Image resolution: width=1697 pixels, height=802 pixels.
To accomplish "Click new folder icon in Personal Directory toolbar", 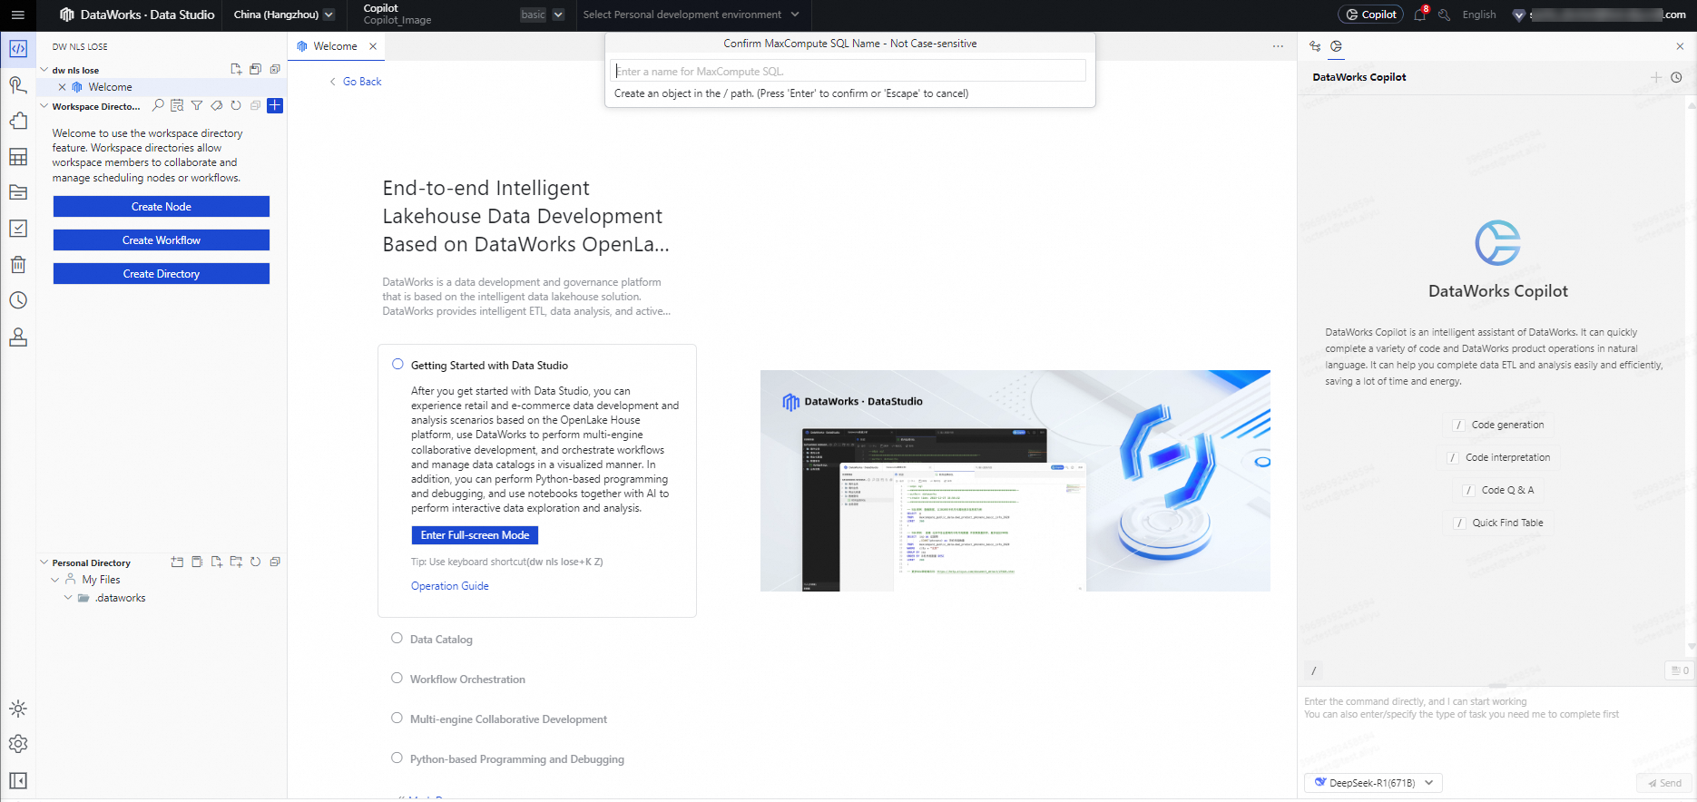I will point(236,562).
